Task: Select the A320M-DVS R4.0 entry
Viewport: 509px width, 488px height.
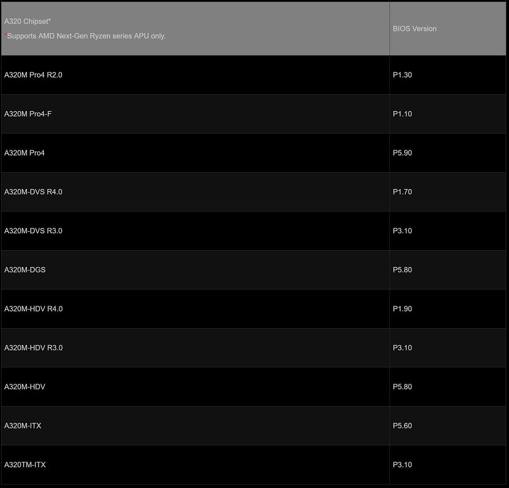Action: (x=33, y=192)
